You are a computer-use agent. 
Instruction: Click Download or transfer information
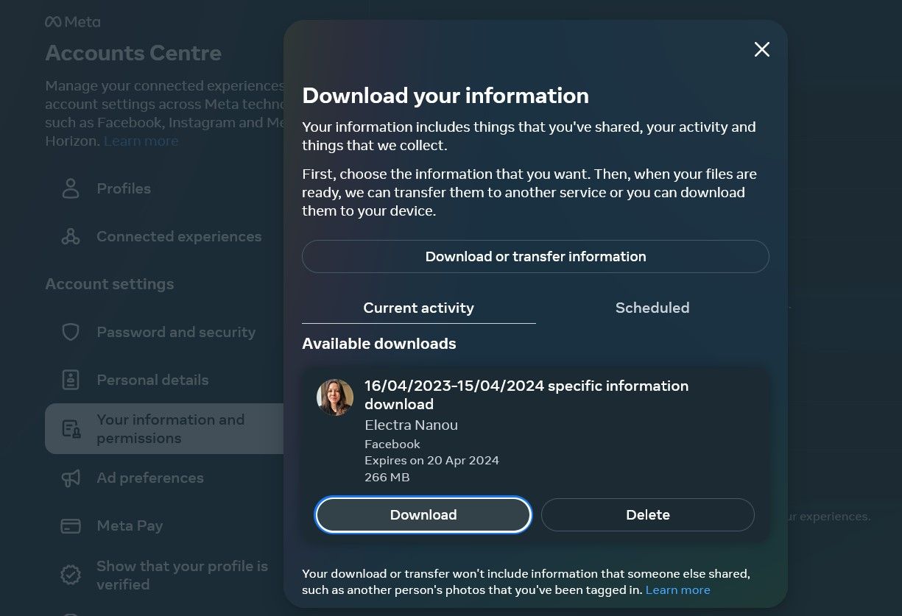[535, 256]
